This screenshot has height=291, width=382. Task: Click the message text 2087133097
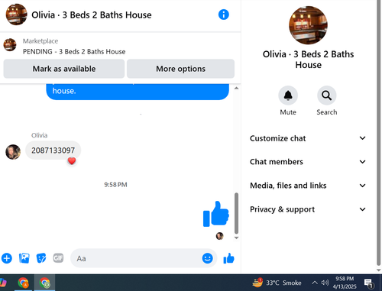(x=53, y=150)
